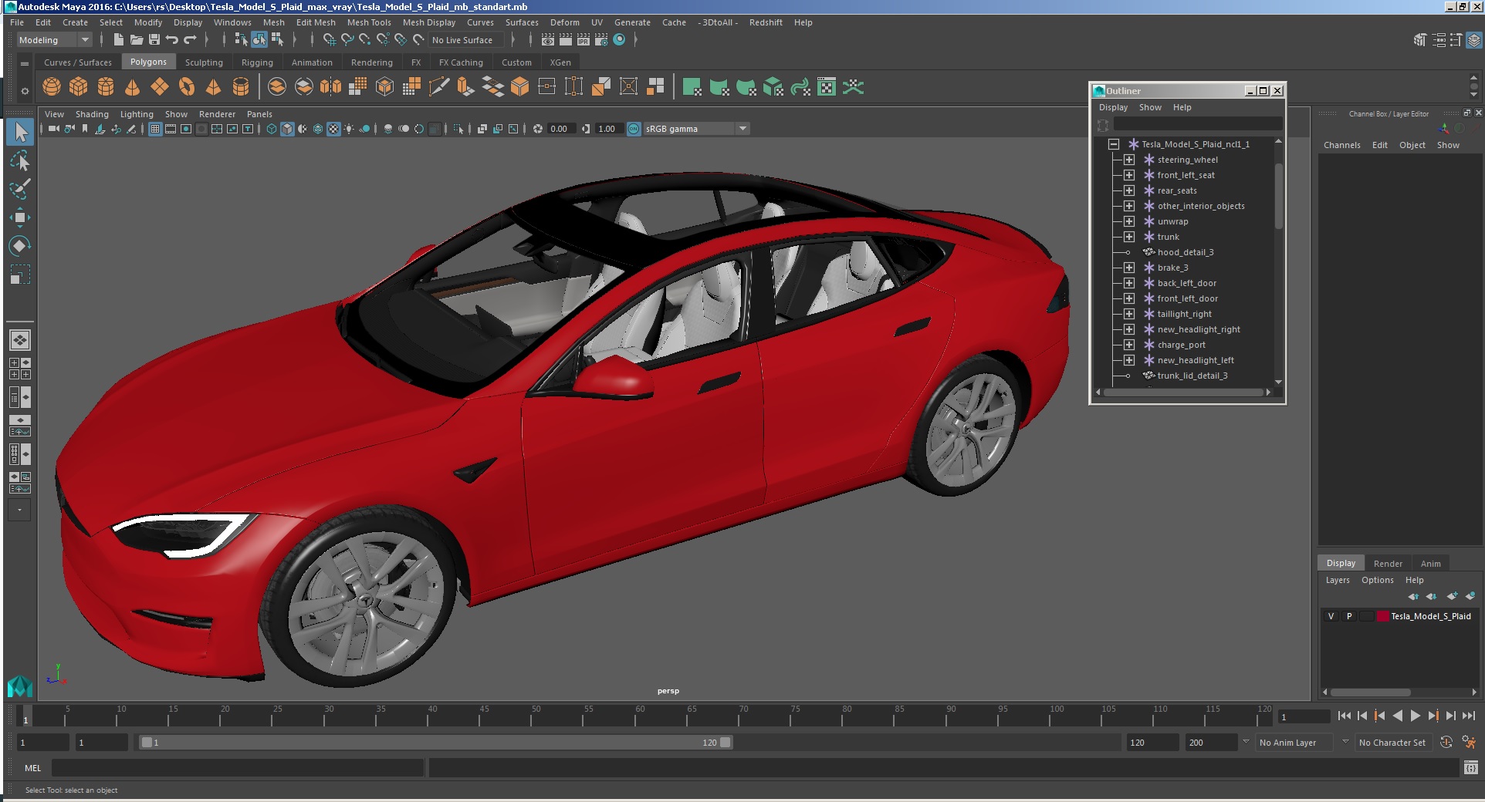Screen dimensions: 1485x802
Task: Click the Tesla_Model_S_Plaid layer red color swatch
Action: click(x=1382, y=616)
